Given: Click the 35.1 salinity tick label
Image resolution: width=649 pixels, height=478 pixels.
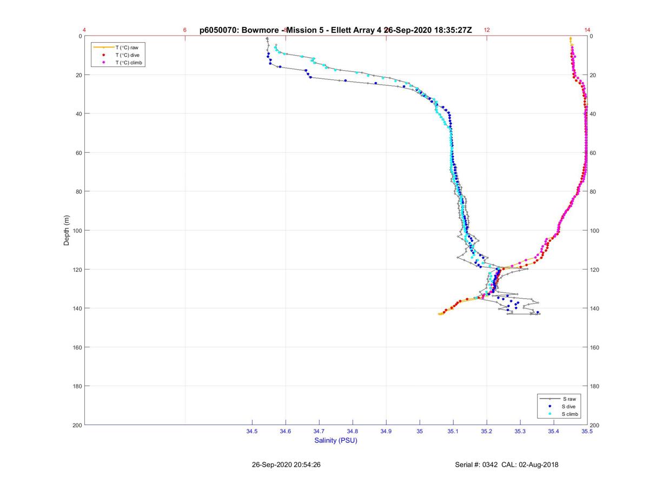Looking at the screenshot, I should [x=453, y=432].
